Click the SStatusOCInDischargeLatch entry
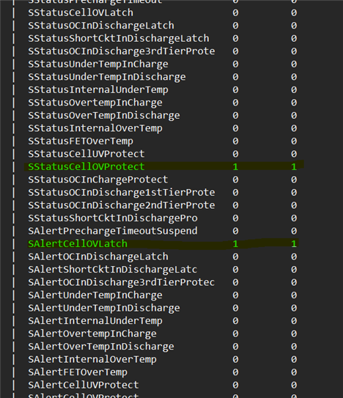The height and width of the screenshot is (398, 343). [x=101, y=26]
